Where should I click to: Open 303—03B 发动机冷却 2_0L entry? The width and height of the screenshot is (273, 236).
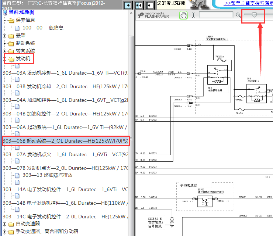point(65,86)
